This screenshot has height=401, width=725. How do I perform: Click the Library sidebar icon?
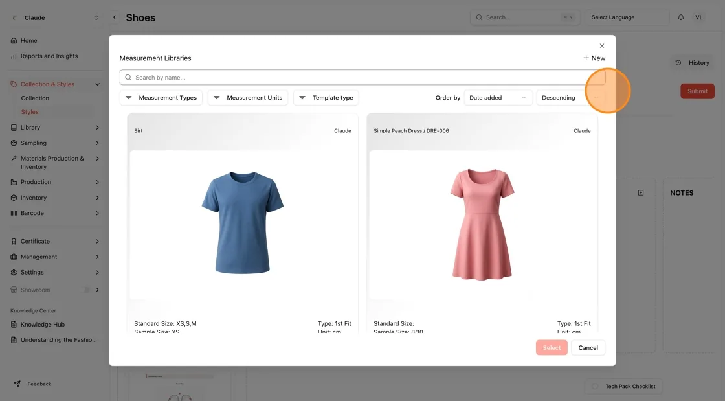click(x=14, y=128)
